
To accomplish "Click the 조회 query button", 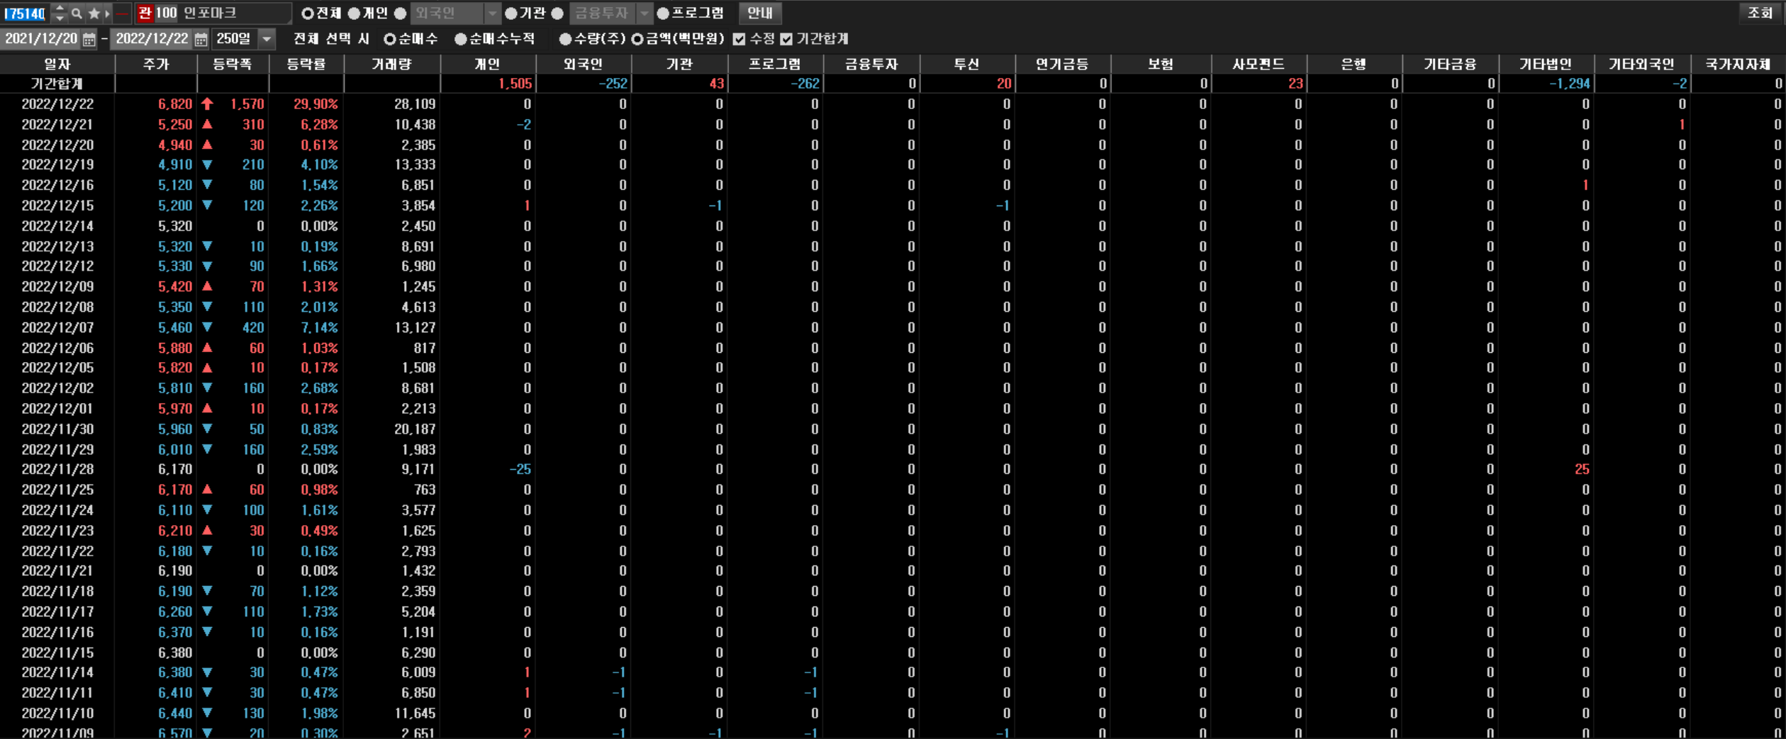I will click(x=1759, y=13).
